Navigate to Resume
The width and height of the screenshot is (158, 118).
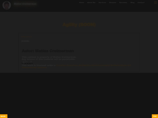coord(113,3)
